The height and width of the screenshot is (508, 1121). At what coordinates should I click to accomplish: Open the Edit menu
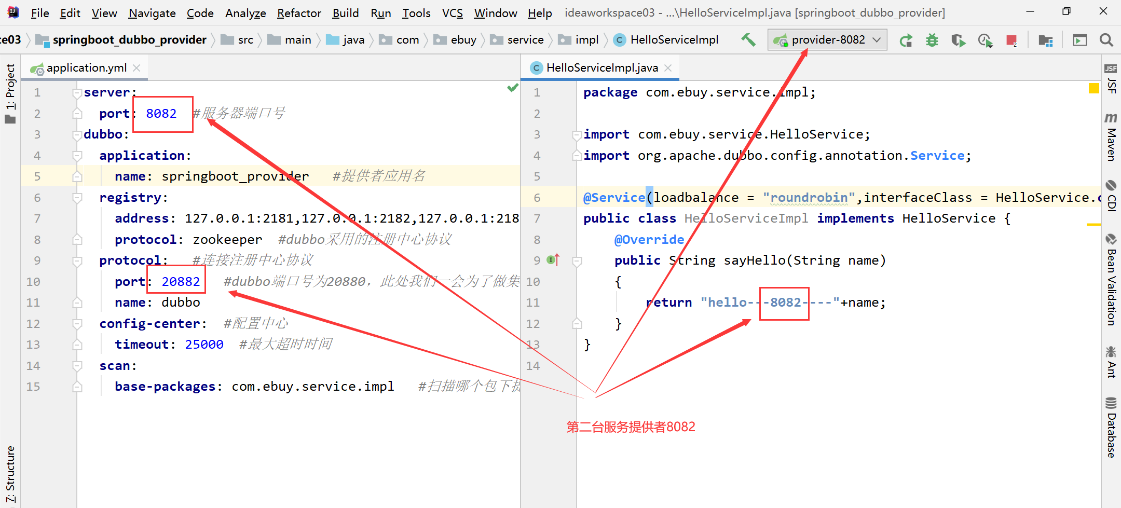(x=70, y=13)
